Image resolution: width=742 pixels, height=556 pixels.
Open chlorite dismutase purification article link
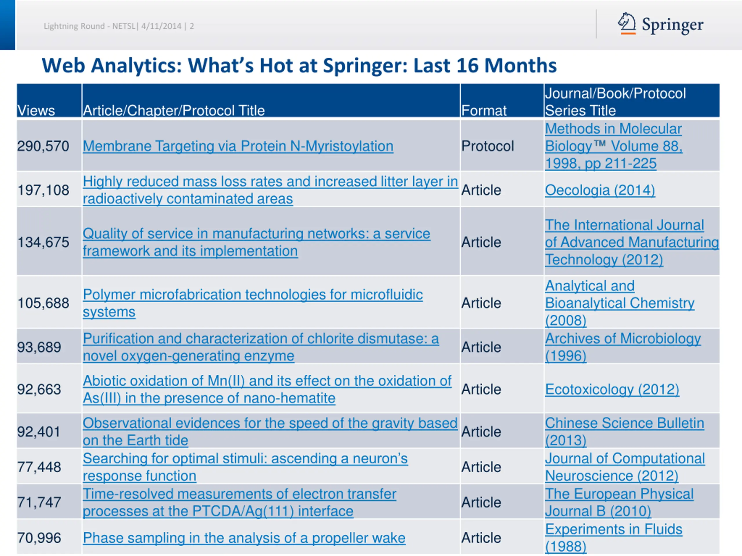(x=261, y=339)
